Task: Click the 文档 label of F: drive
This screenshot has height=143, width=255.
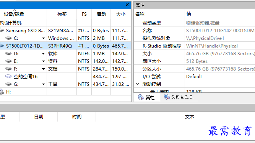Action: coord(53,69)
